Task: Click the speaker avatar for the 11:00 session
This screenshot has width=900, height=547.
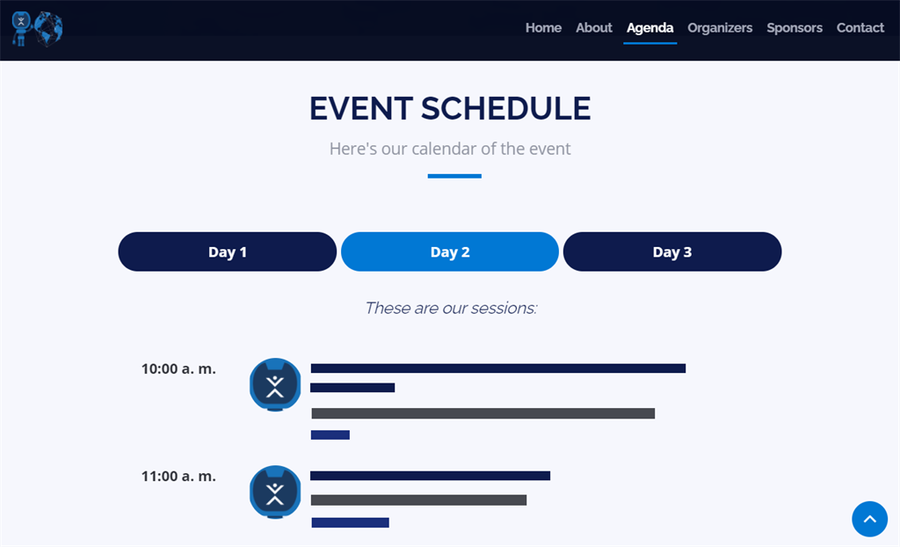Action: pyautogui.click(x=274, y=492)
